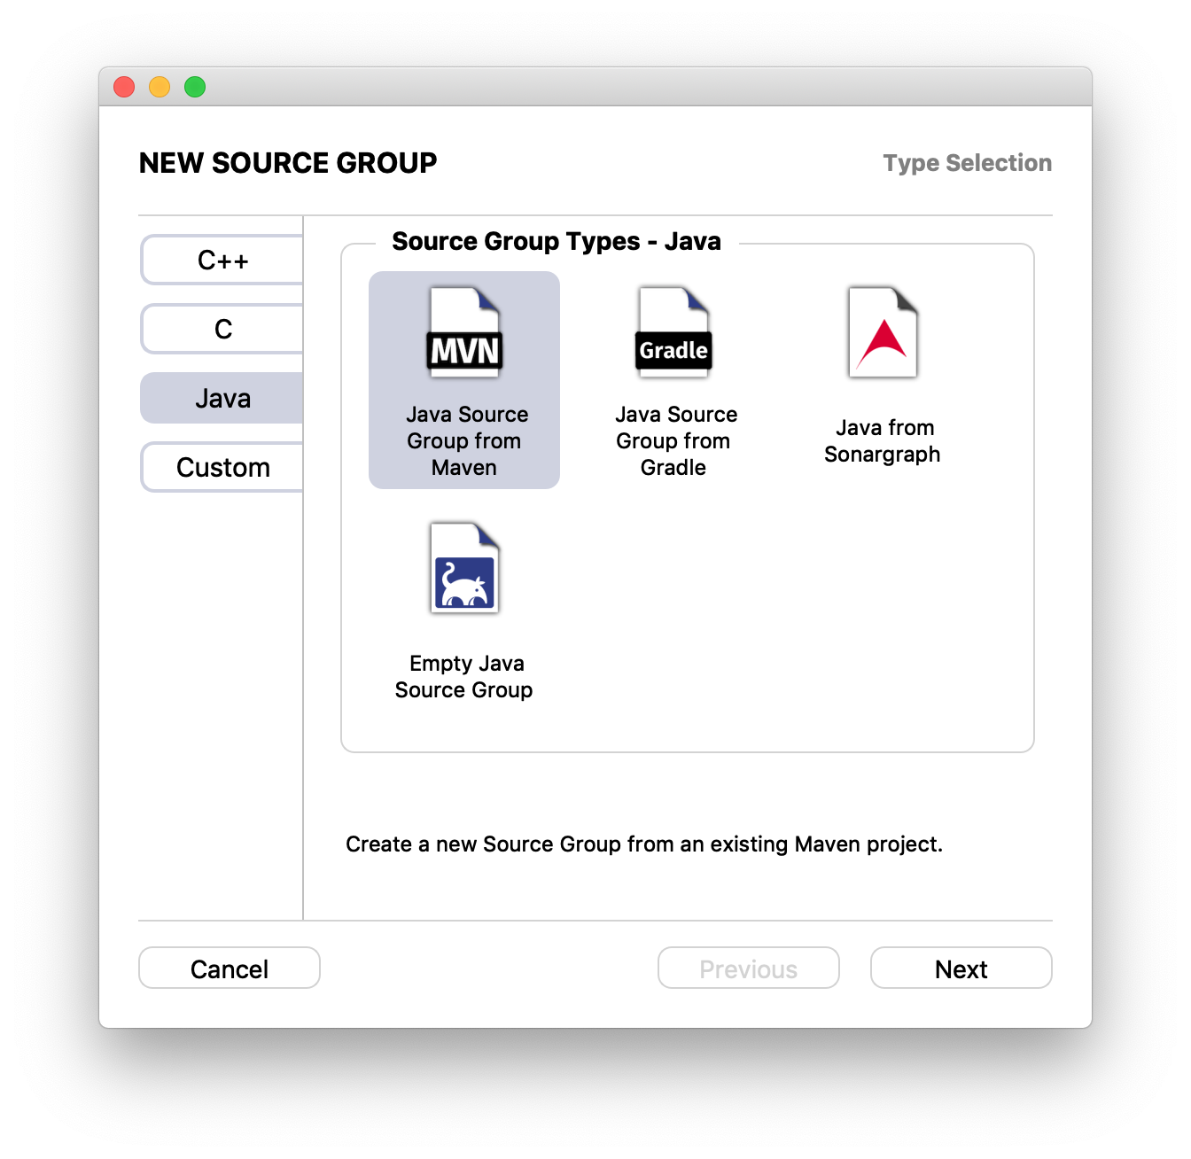Select the Empty Java Source Group icon
Viewport: 1191px width, 1159px height.
(465, 568)
